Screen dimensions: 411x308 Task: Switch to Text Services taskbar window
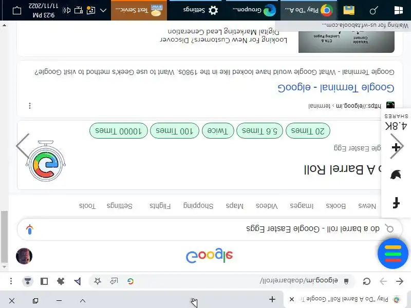tap(139, 10)
